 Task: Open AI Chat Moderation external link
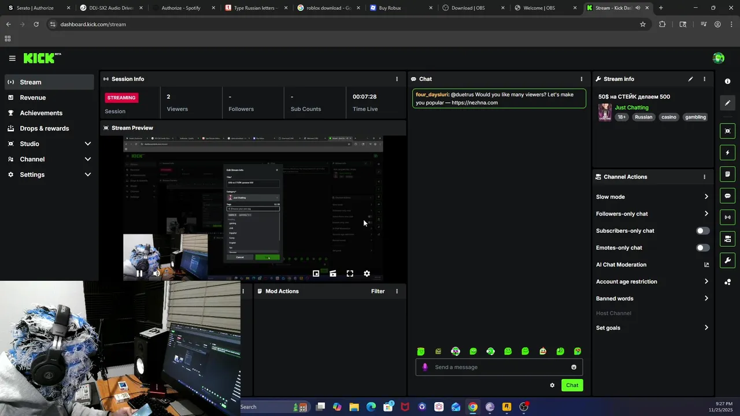point(706,265)
